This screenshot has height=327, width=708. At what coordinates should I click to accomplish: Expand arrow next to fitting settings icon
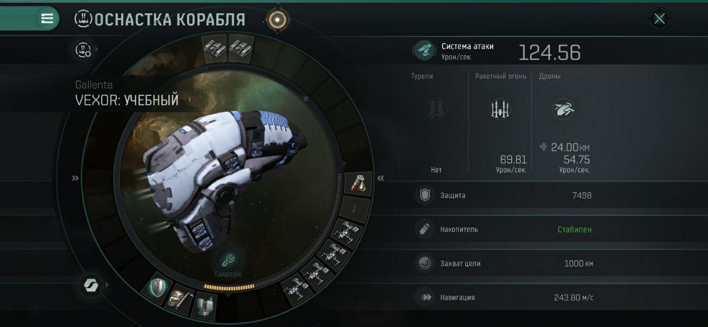click(97, 50)
